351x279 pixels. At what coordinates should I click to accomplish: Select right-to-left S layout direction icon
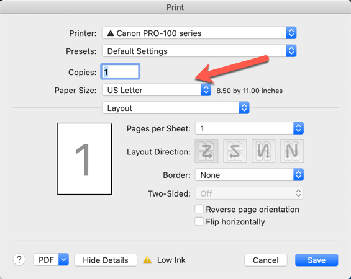[235, 151]
